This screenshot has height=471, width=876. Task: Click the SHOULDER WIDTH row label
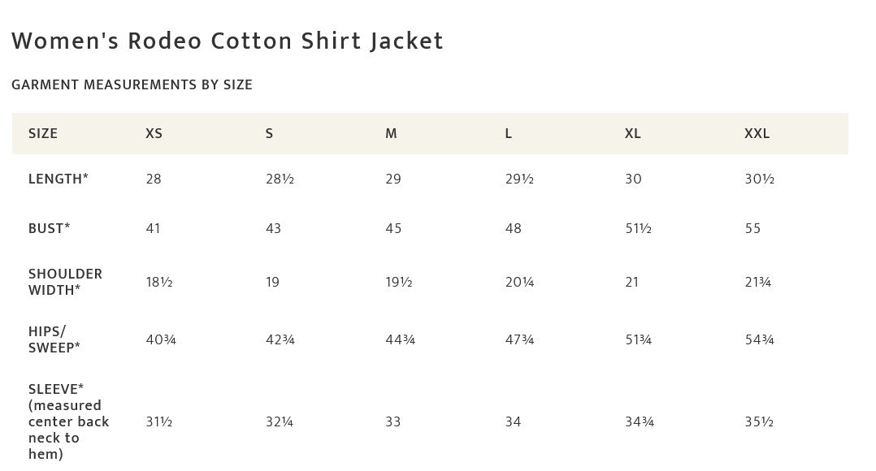(x=65, y=282)
